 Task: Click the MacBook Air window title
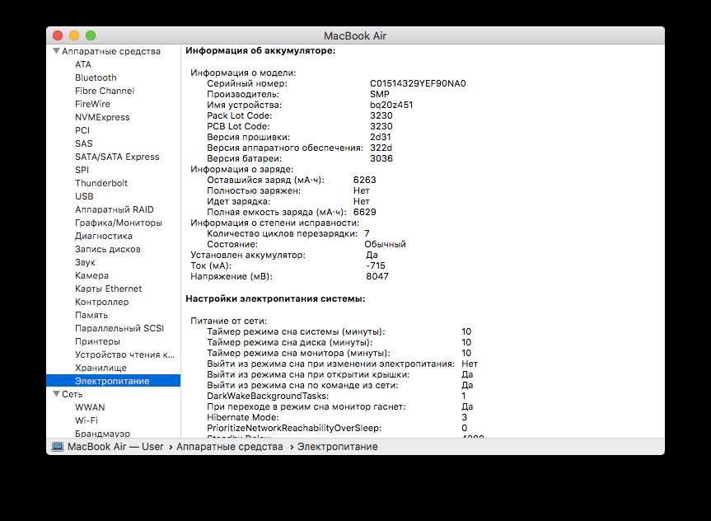point(355,35)
